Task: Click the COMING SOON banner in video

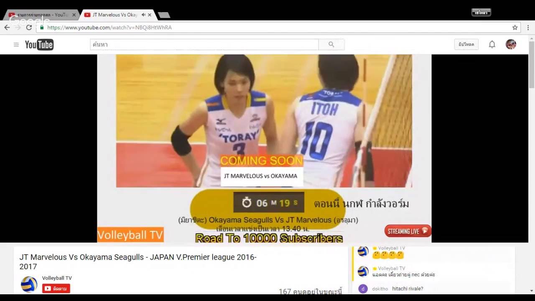Action: coord(261,161)
